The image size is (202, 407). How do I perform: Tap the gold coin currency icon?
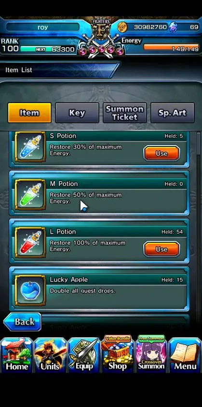(x=122, y=27)
